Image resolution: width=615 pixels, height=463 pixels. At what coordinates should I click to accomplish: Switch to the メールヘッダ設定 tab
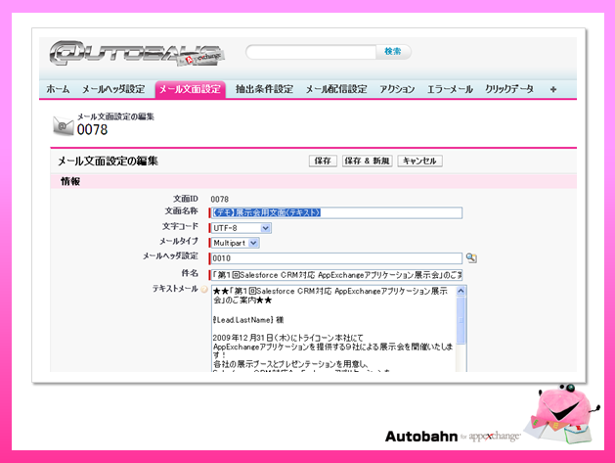click(113, 89)
